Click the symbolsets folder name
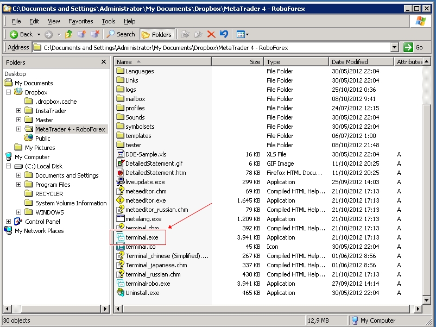Viewport: 436px width, 327px height. 140,126
